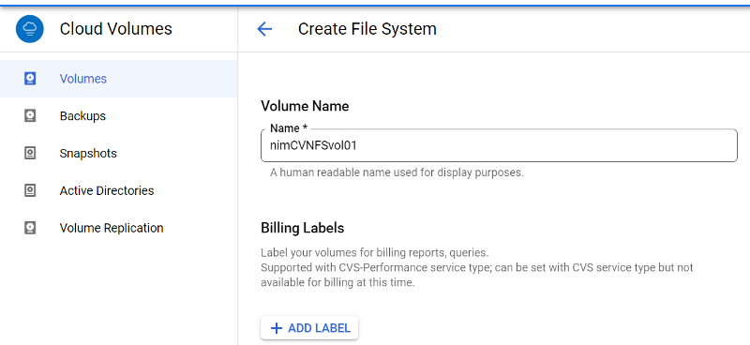This screenshot has width=750, height=345.
Task: Click the 'A human readable name' helper text
Action: [397, 172]
